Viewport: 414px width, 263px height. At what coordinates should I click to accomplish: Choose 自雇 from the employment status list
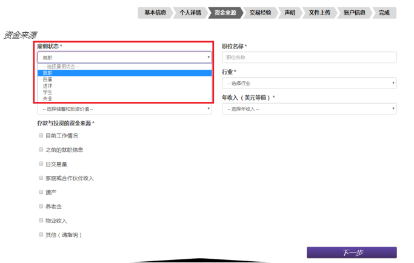[48, 79]
